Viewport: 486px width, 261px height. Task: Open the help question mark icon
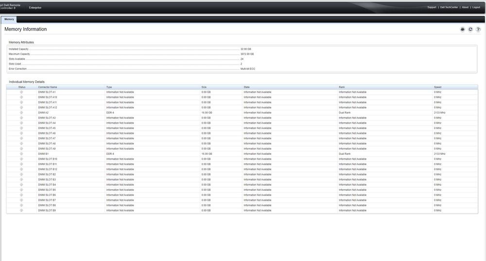[478, 29]
